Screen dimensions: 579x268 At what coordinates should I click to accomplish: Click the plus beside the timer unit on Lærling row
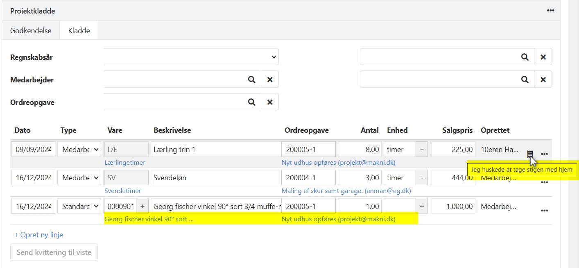pyautogui.click(x=421, y=149)
